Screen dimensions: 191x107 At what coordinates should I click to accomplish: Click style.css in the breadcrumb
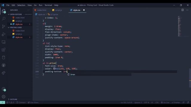click(41, 15)
